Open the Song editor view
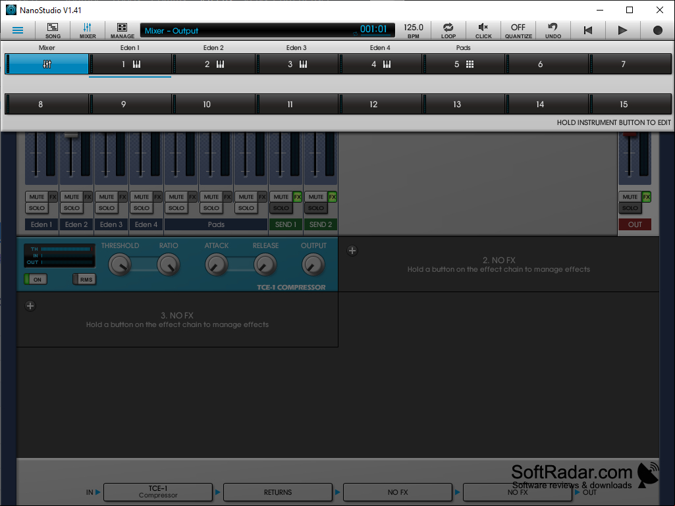The height and width of the screenshot is (506, 675). click(x=53, y=30)
